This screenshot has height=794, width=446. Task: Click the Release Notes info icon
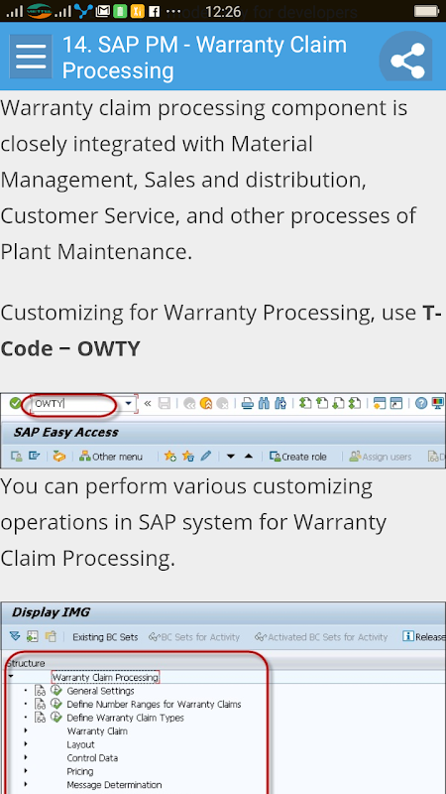tap(408, 636)
